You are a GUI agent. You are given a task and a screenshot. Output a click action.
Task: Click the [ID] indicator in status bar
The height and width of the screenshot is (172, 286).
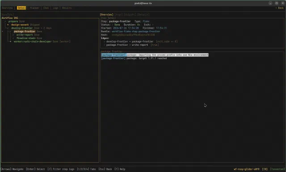tap(265, 169)
